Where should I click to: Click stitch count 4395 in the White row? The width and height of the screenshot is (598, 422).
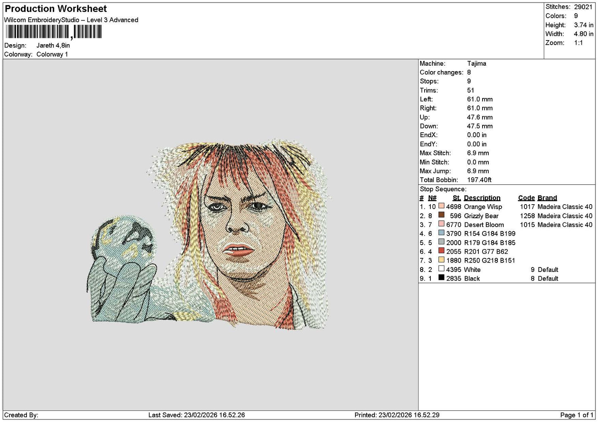point(454,269)
